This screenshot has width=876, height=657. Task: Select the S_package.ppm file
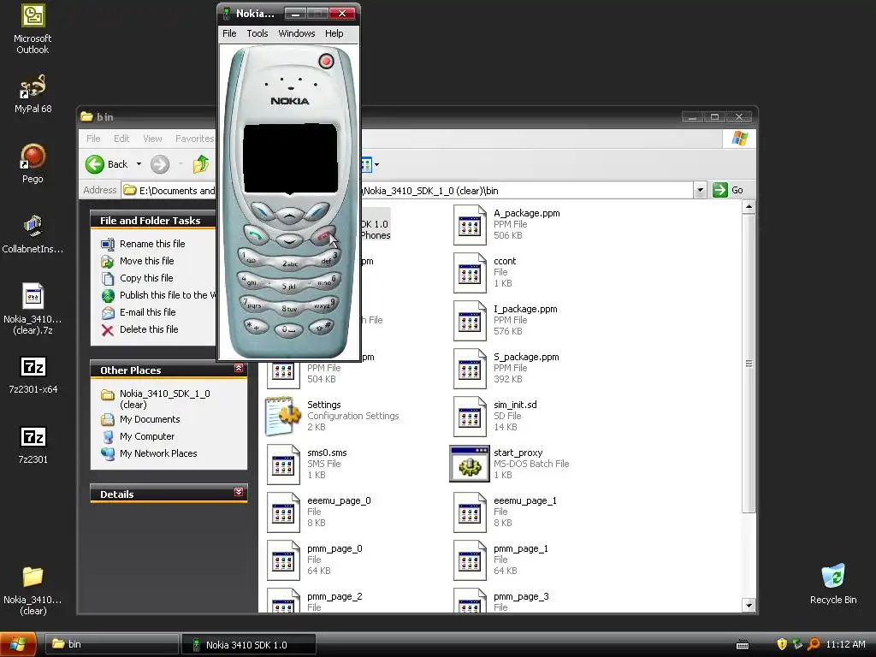tap(506, 368)
